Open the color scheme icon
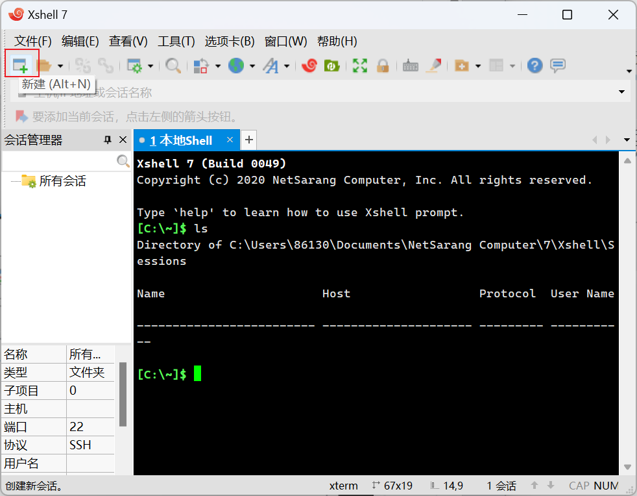The height and width of the screenshot is (496, 637). 201,65
